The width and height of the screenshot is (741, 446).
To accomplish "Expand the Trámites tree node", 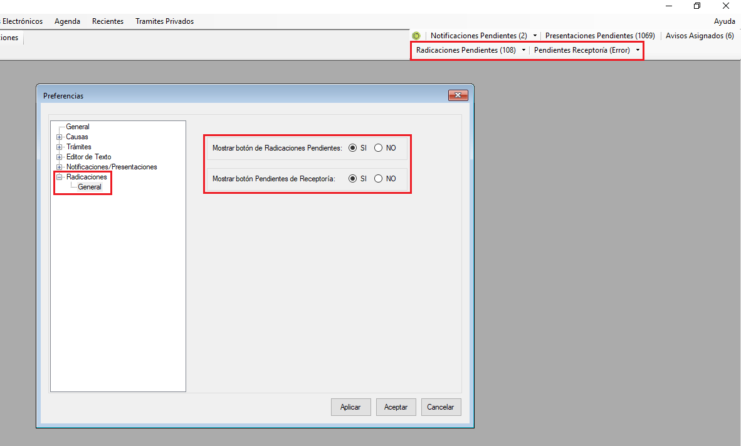I will (x=60, y=147).
